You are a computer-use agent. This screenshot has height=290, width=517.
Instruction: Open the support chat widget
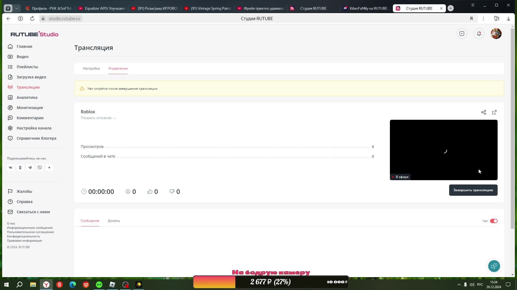coord(494,266)
